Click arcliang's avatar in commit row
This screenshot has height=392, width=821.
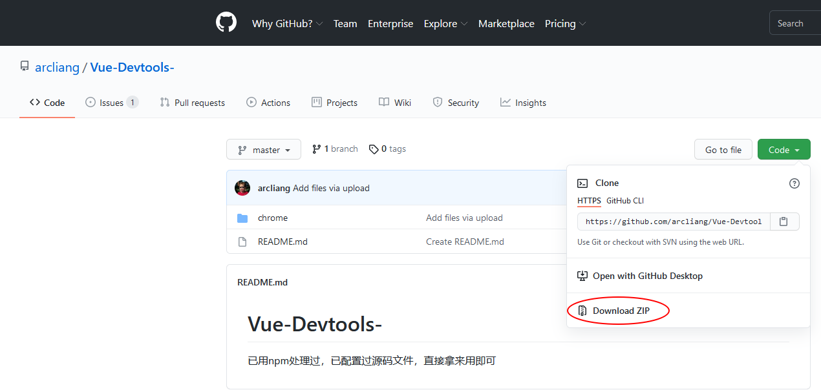(242, 188)
